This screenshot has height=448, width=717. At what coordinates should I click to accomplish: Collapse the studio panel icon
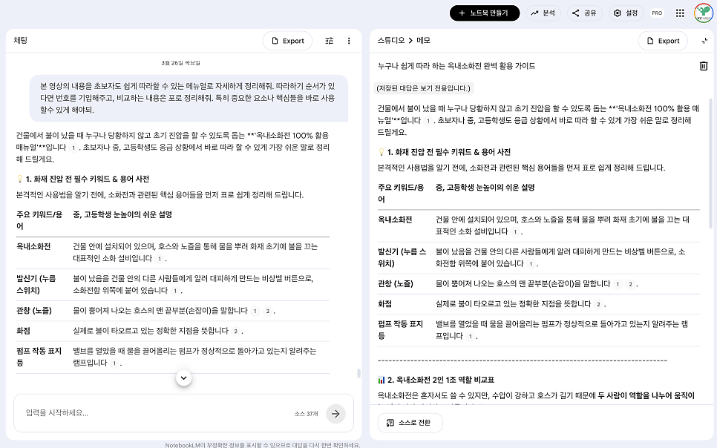click(x=704, y=41)
